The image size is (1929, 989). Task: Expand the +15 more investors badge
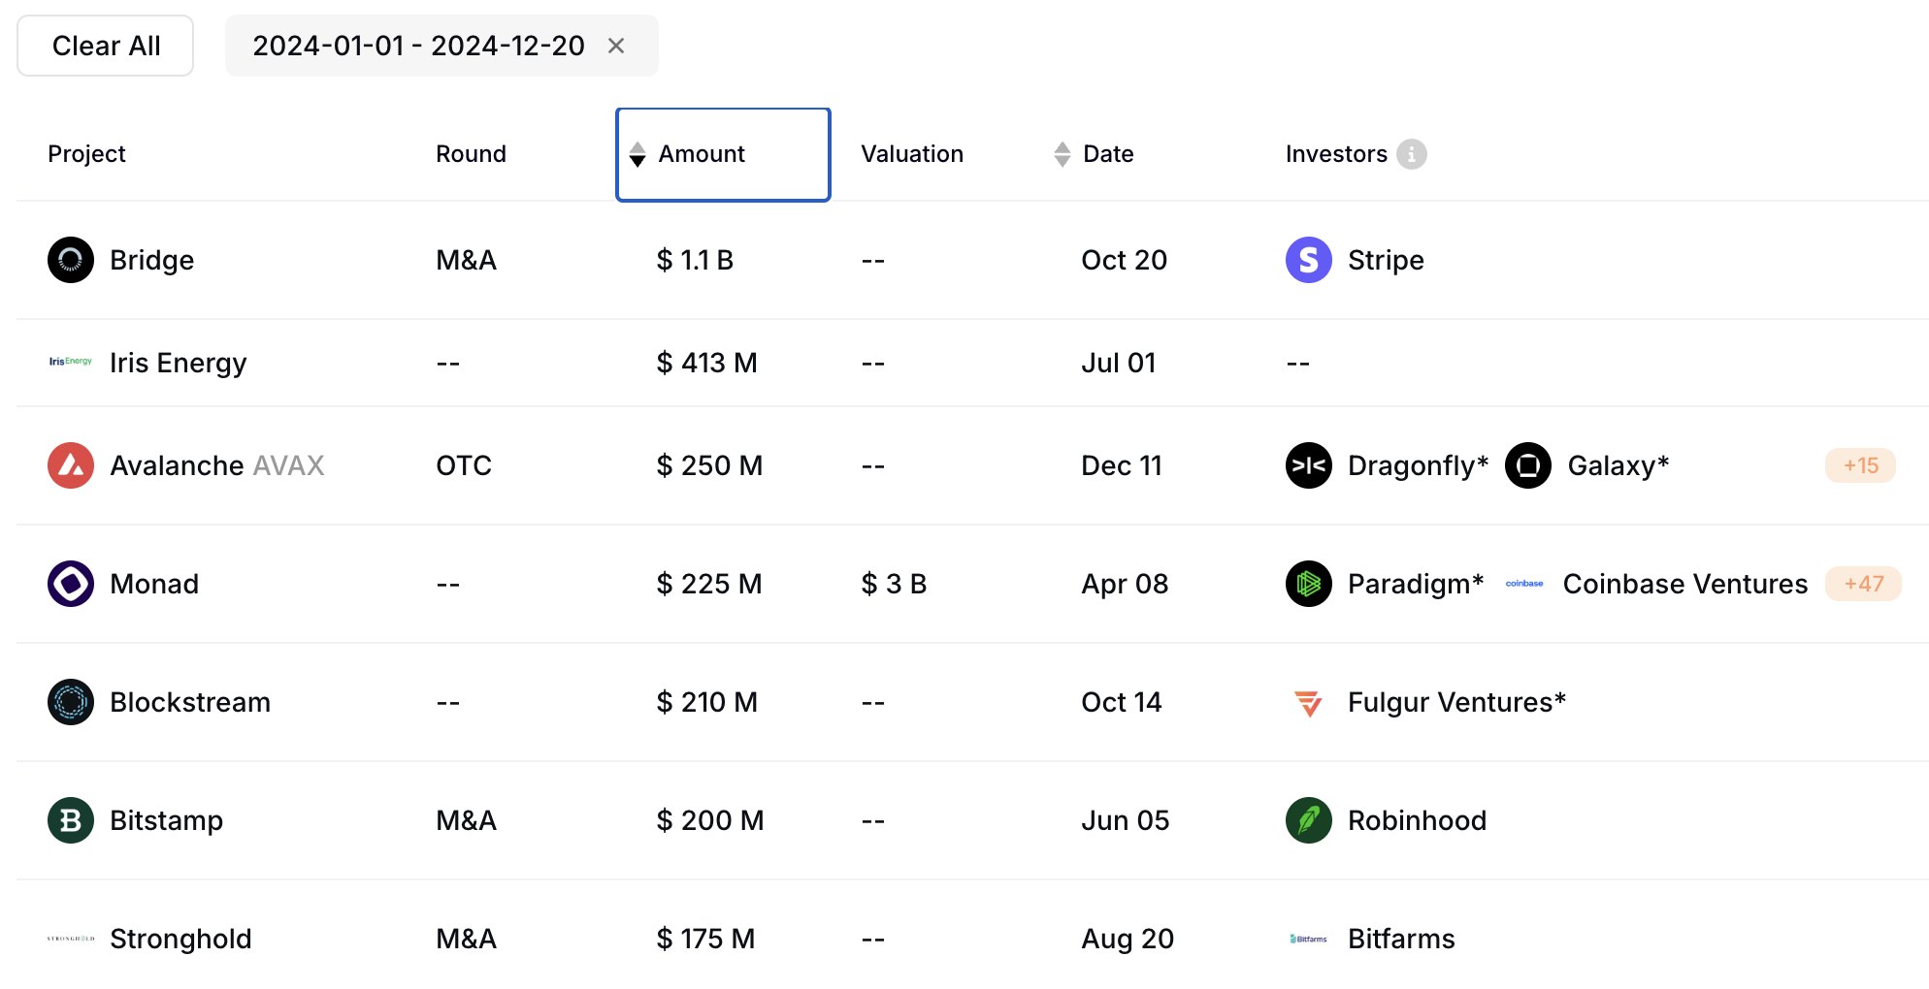pos(1860,465)
